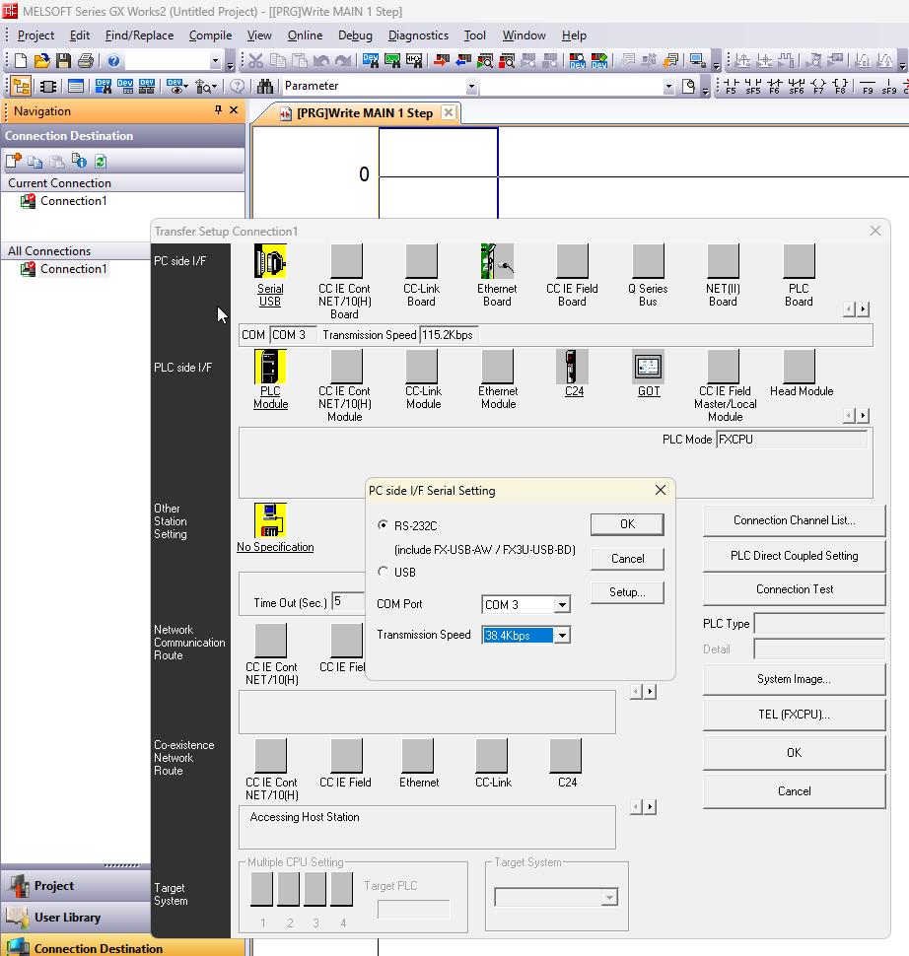Viewport: 909px width, 956px height.
Task: Click the PLC Module icon
Action: 270,367
